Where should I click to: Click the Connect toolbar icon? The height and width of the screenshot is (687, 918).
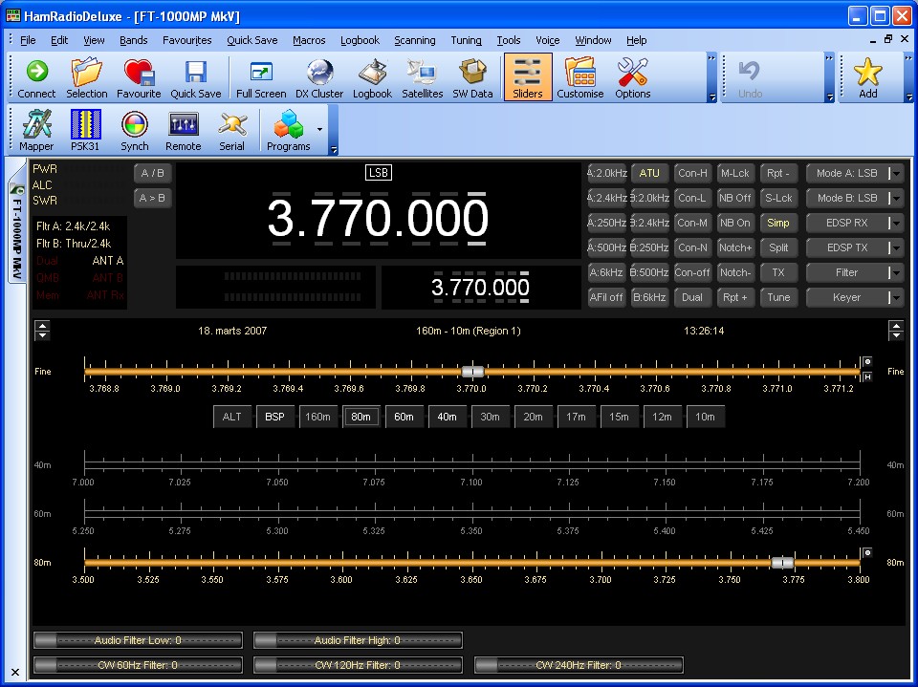click(36, 77)
